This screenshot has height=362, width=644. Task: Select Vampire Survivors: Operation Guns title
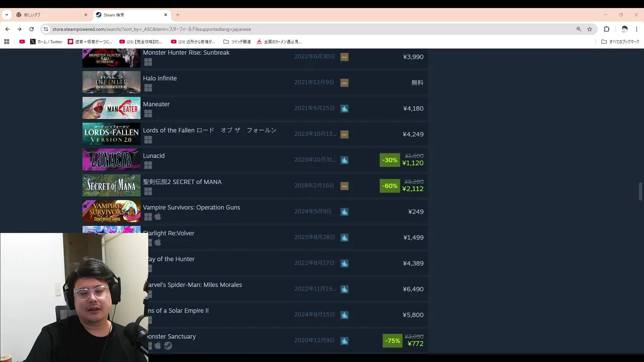[191, 208]
